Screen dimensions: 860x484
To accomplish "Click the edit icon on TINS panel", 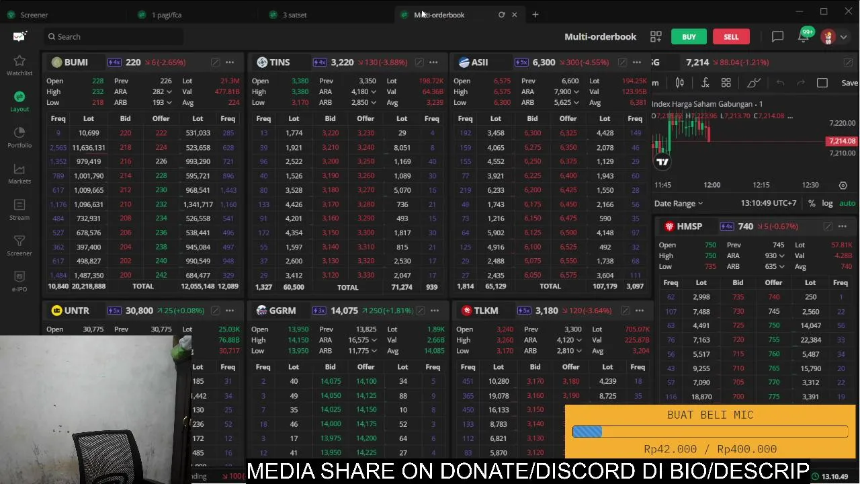I will (x=419, y=62).
